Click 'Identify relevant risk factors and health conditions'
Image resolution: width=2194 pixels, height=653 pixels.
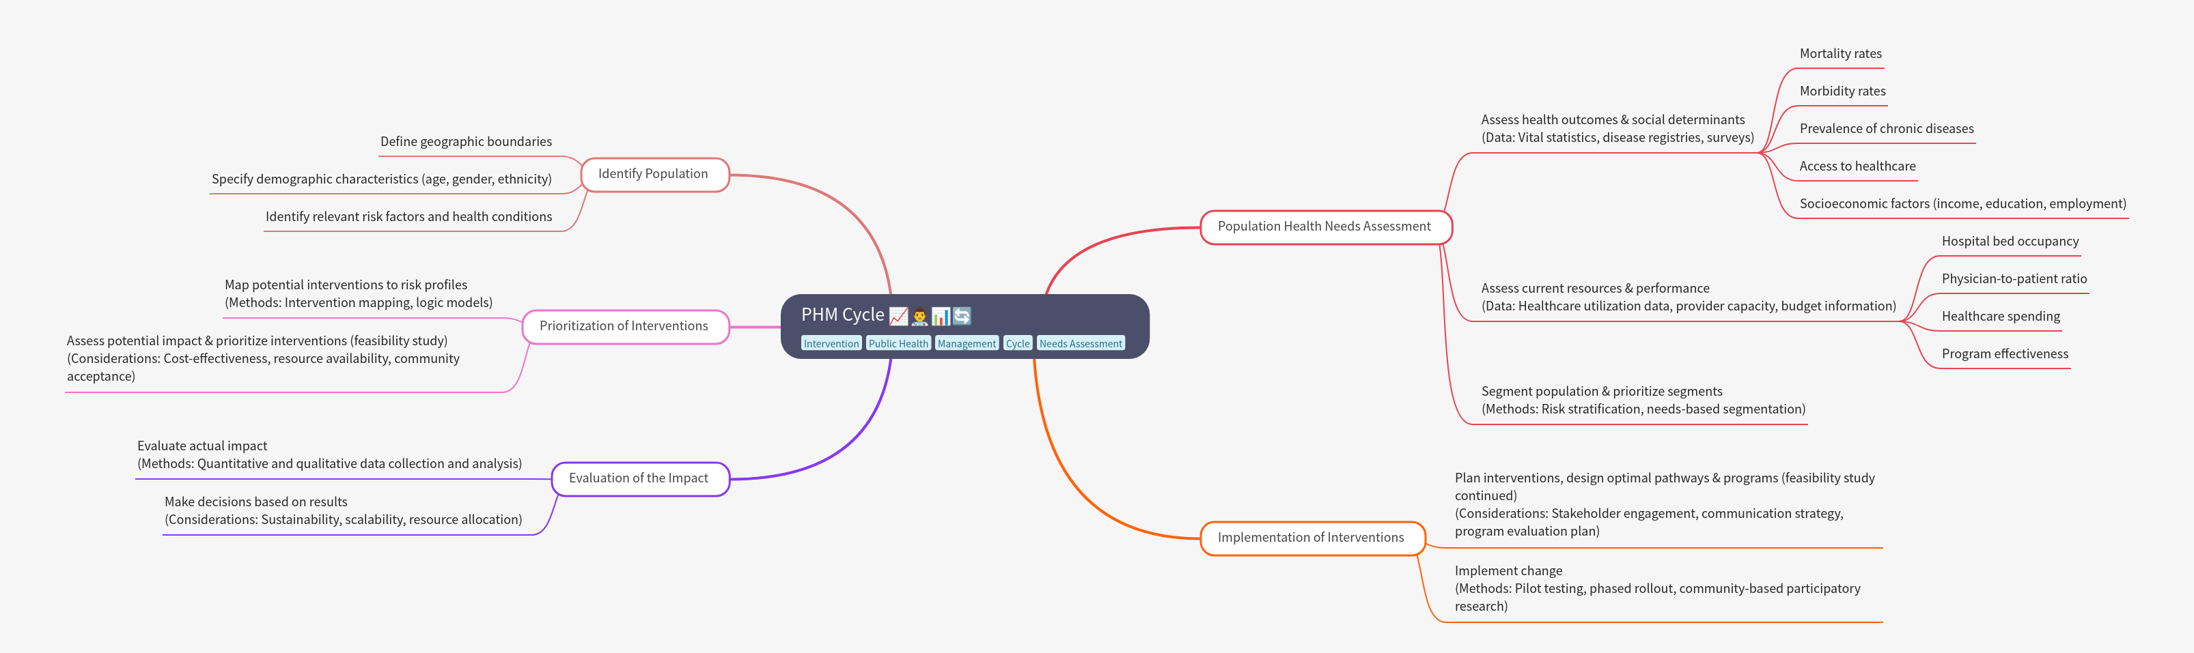click(x=409, y=217)
